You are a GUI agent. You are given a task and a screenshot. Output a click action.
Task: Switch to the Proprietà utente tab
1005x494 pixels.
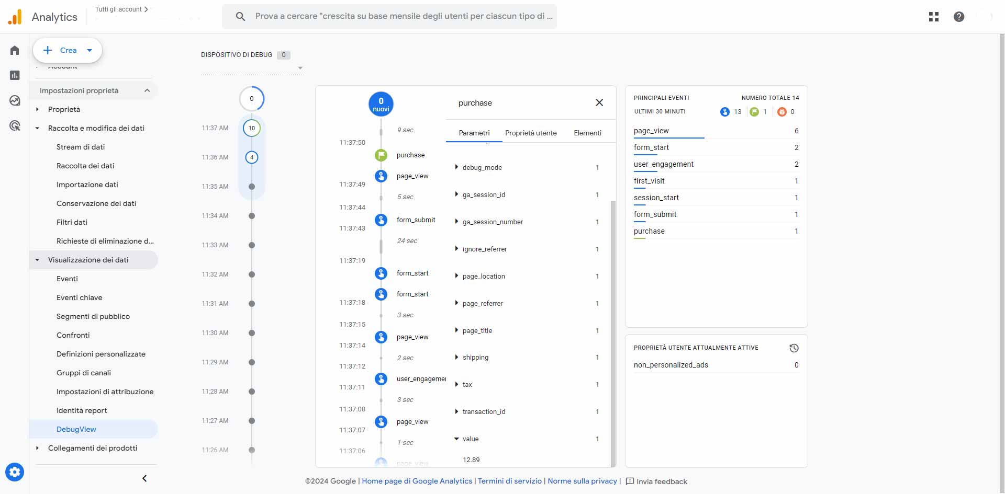click(x=531, y=133)
